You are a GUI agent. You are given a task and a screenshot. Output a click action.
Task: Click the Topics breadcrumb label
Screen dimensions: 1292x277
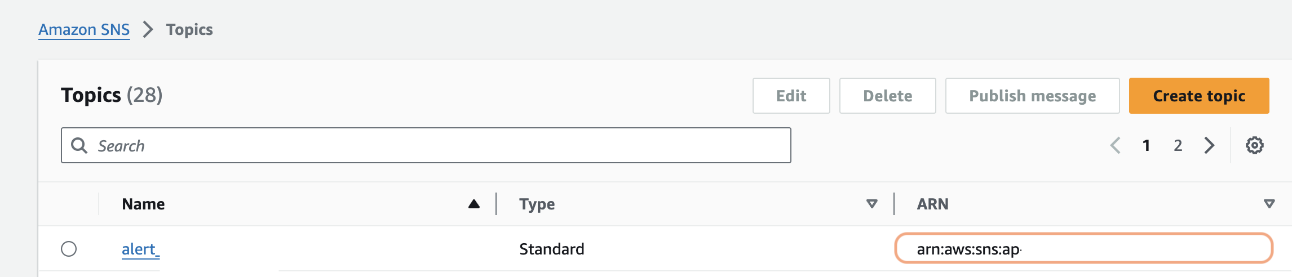coord(189,29)
